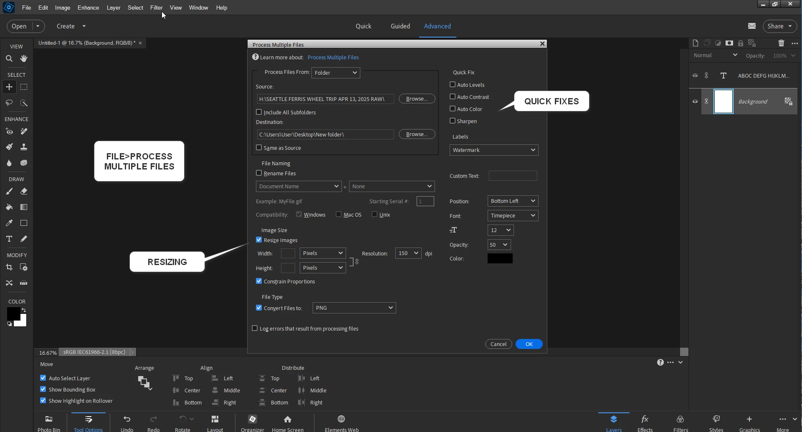Select the Hand tool
The height and width of the screenshot is (432, 802).
(x=24, y=58)
